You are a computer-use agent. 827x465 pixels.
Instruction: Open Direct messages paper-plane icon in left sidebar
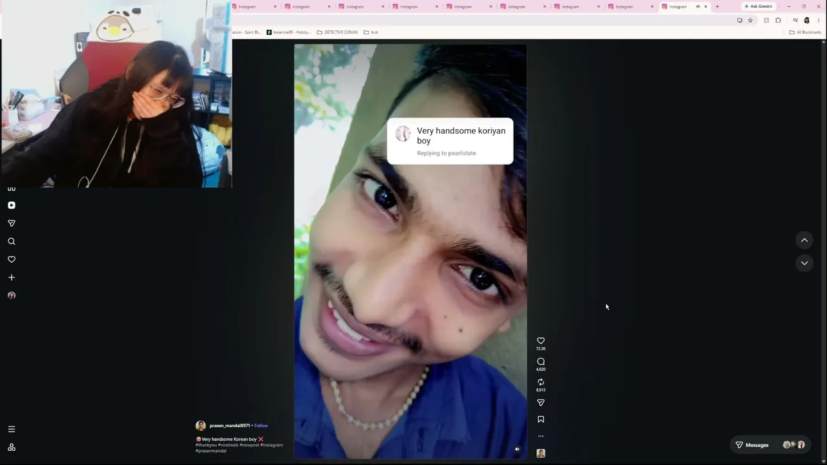(11, 223)
